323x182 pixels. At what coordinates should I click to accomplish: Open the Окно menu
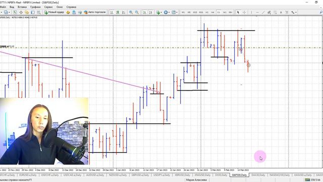[60, 7]
